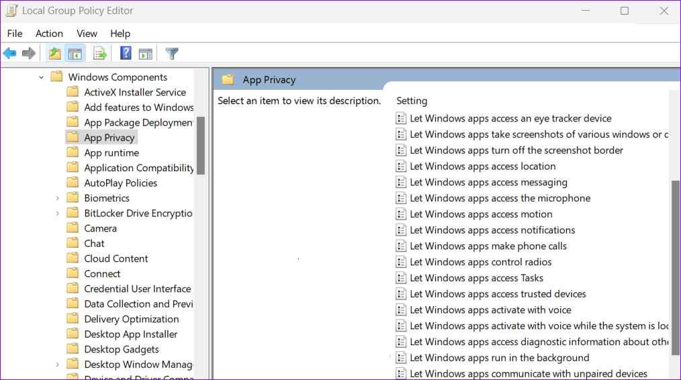
Task: Click the Local Group Policy Editor title icon
Action: click(11, 11)
